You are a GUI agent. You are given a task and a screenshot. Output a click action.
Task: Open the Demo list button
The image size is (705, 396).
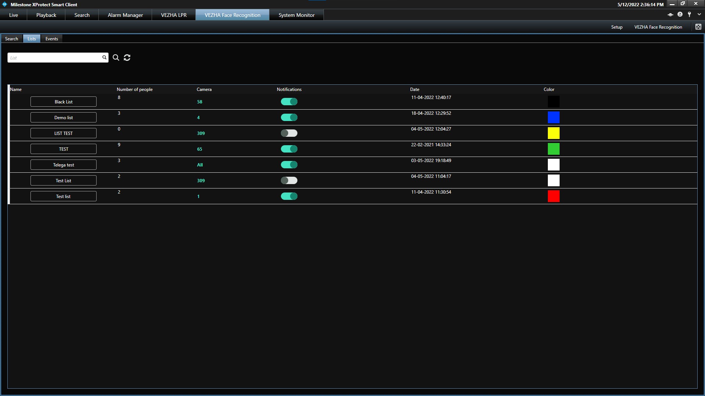[x=64, y=117]
